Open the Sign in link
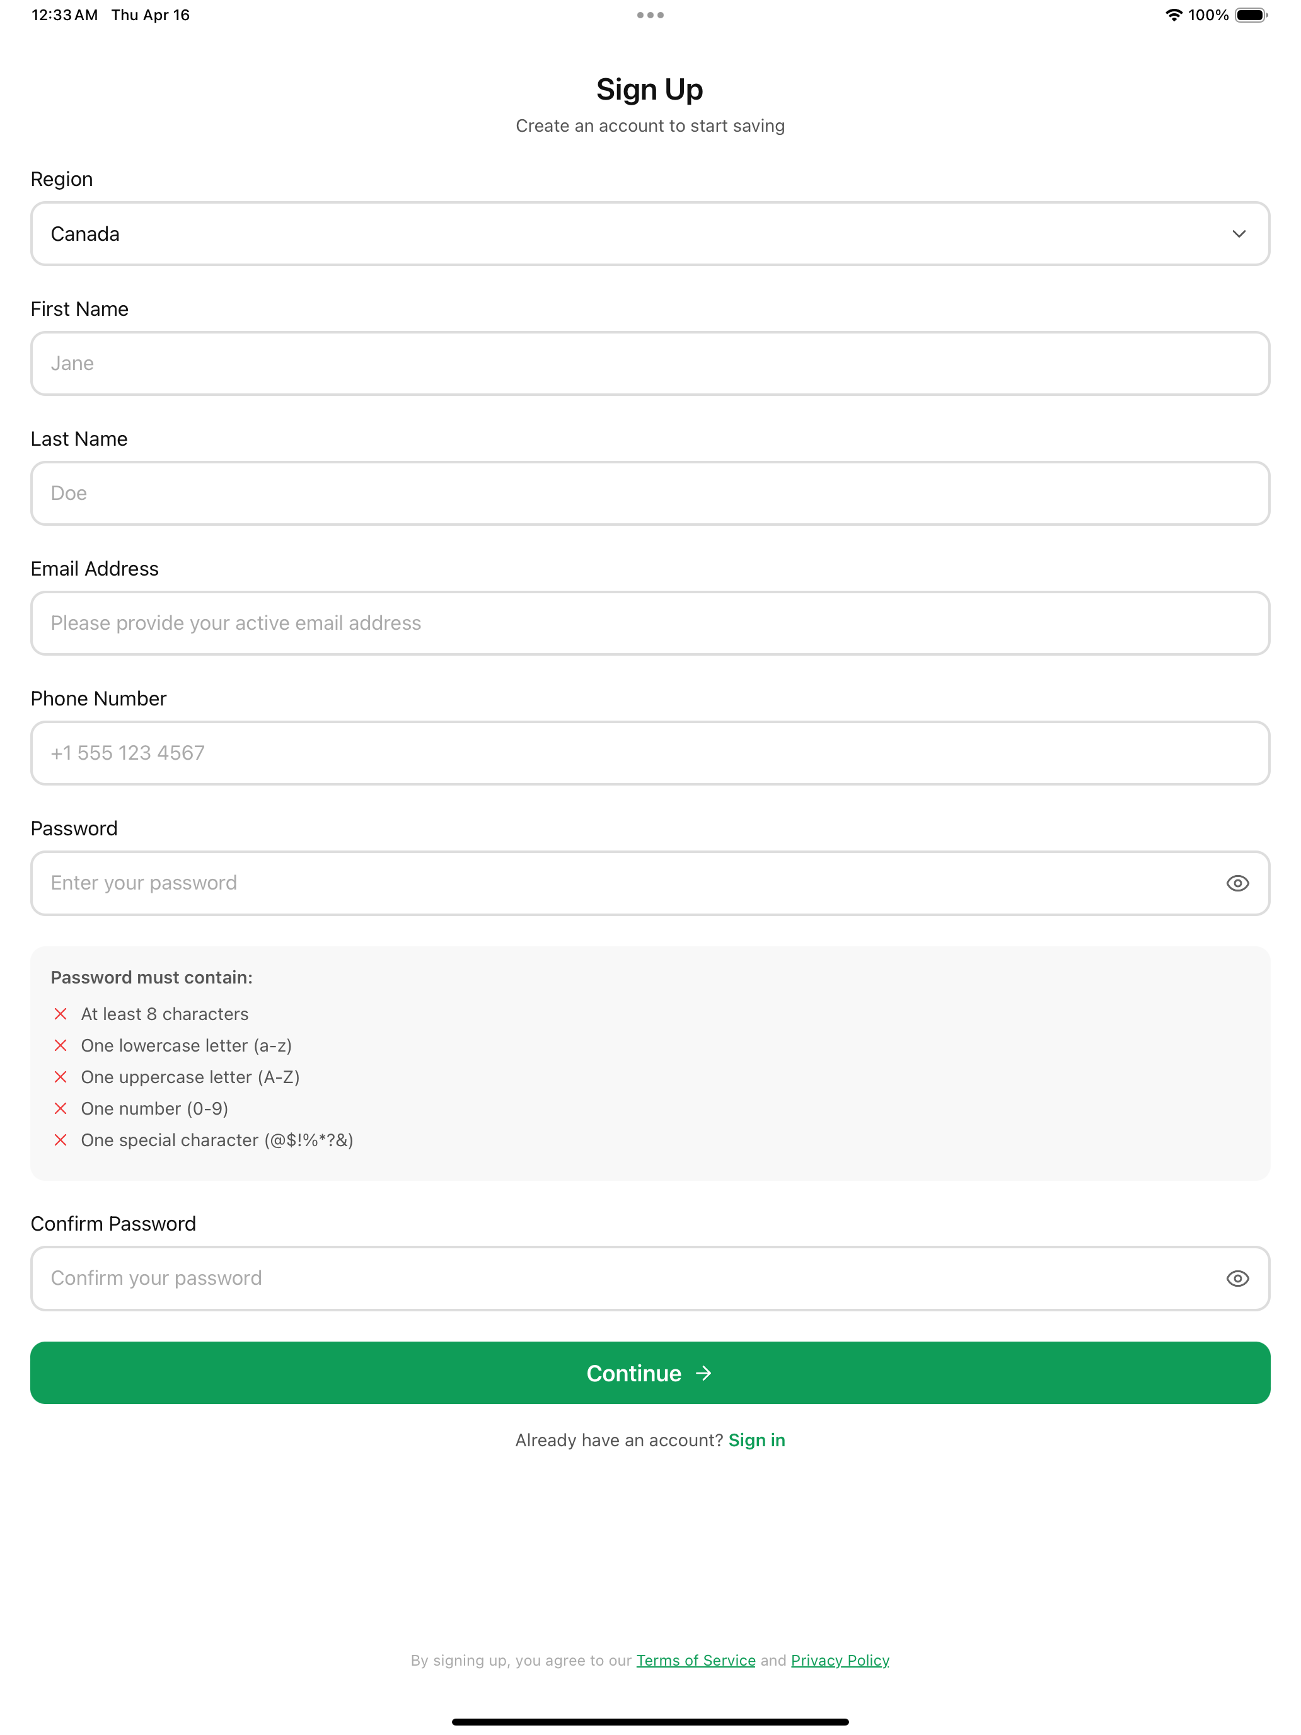 [757, 1440]
